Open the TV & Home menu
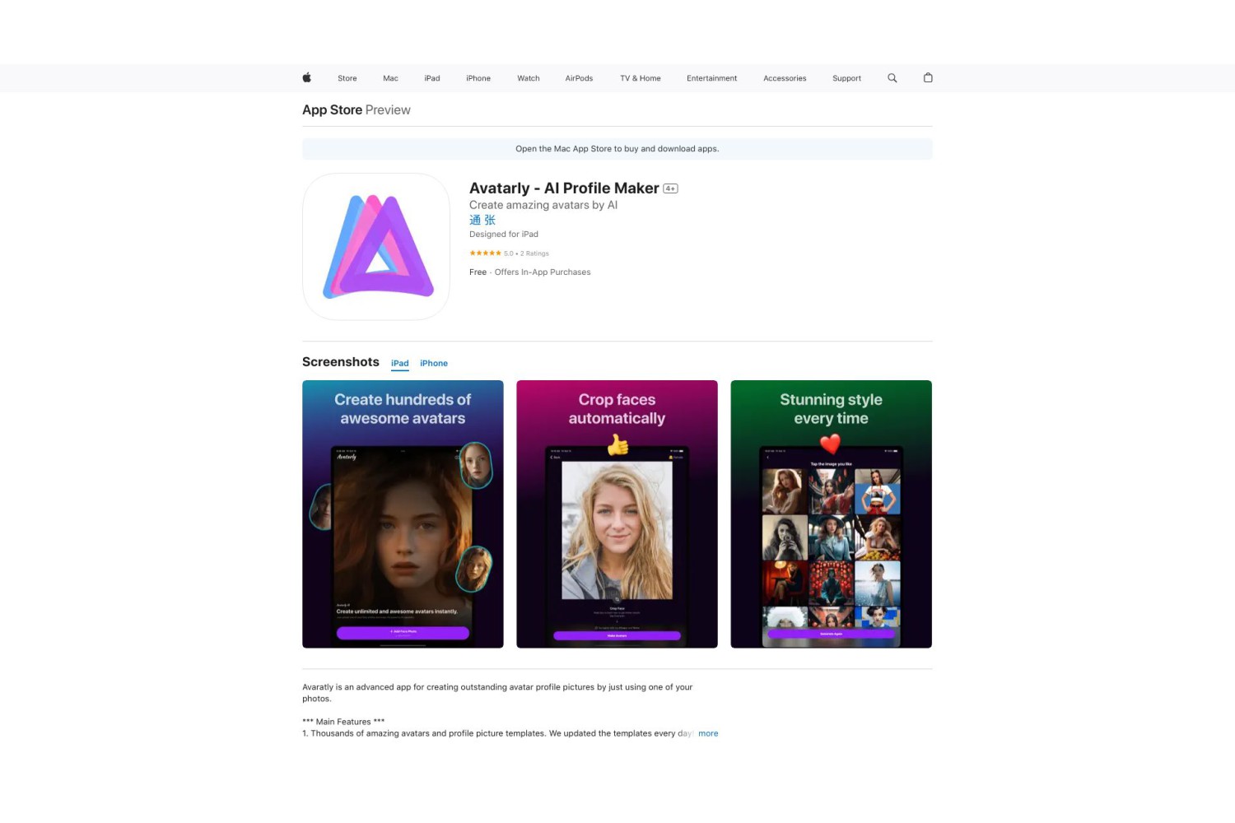The image size is (1235, 823). tap(641, 78)
